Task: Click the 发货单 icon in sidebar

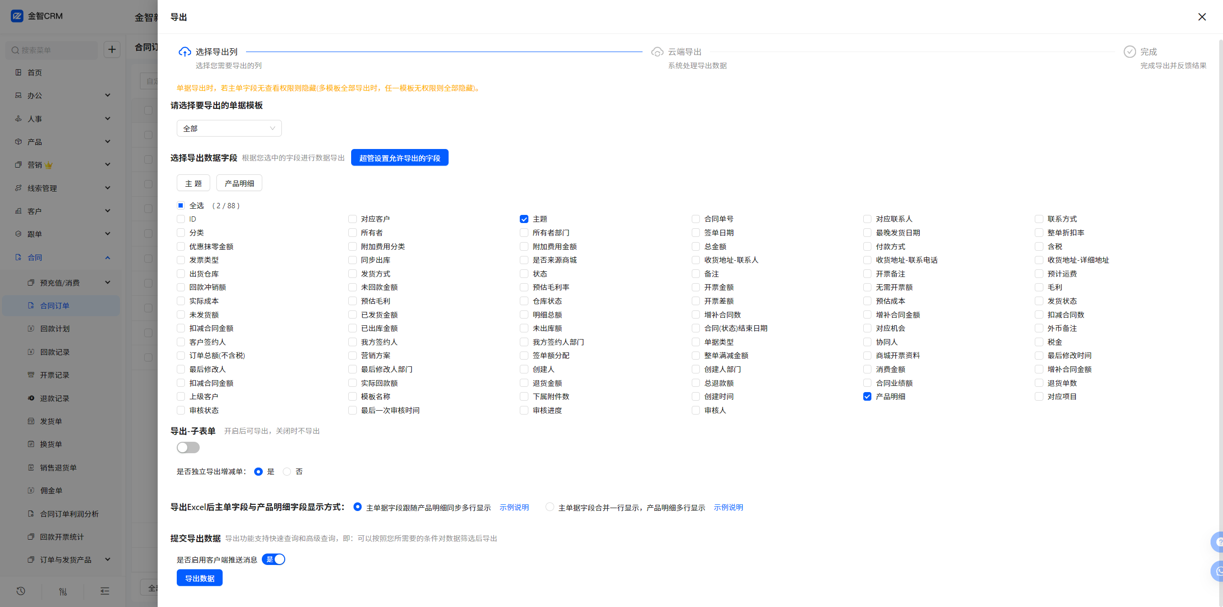Action: [31, 421]
